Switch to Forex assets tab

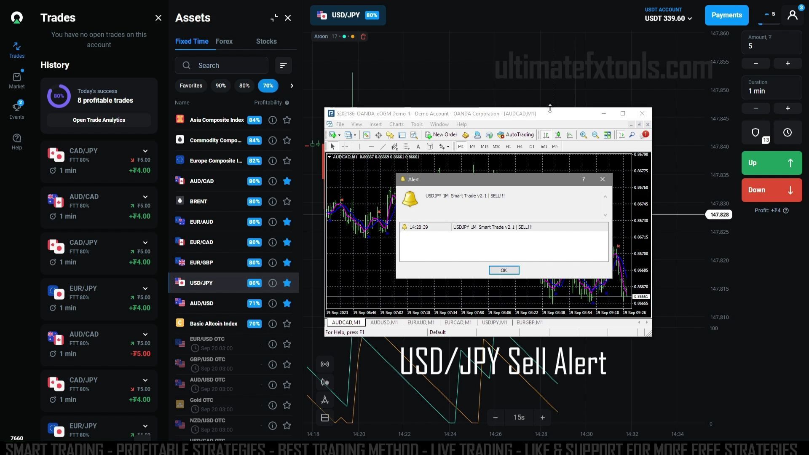pyautogui.click(x=224, y=41)
